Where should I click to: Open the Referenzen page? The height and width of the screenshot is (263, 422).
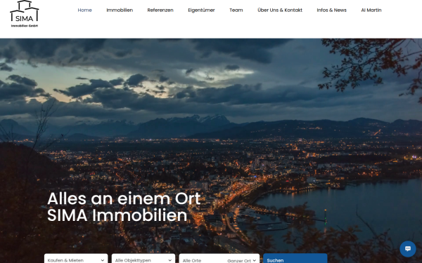pos(160,11)
